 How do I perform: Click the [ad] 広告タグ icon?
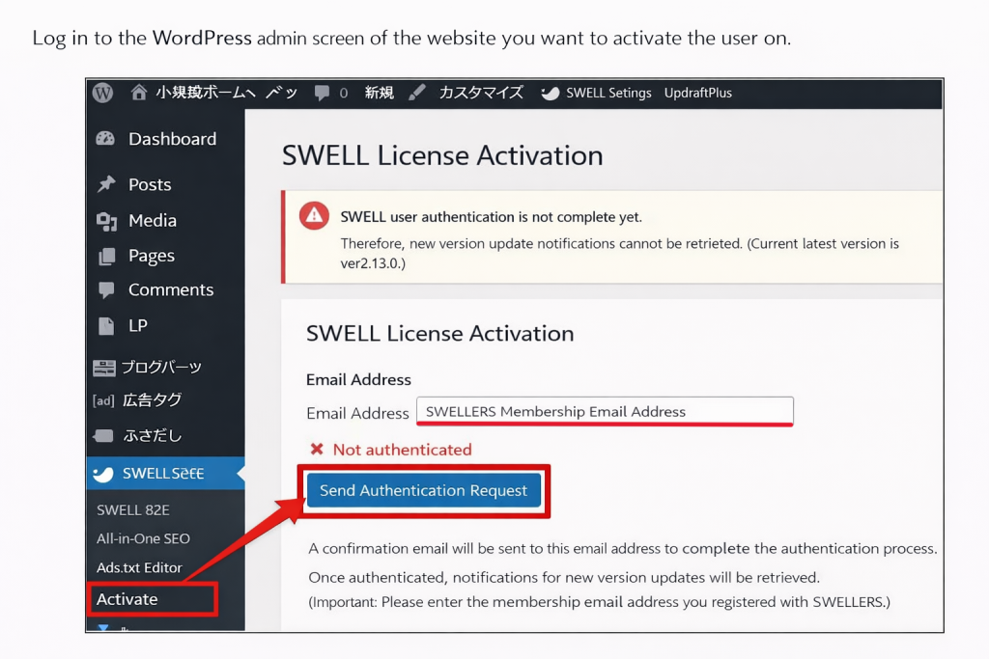pos(103,400)
